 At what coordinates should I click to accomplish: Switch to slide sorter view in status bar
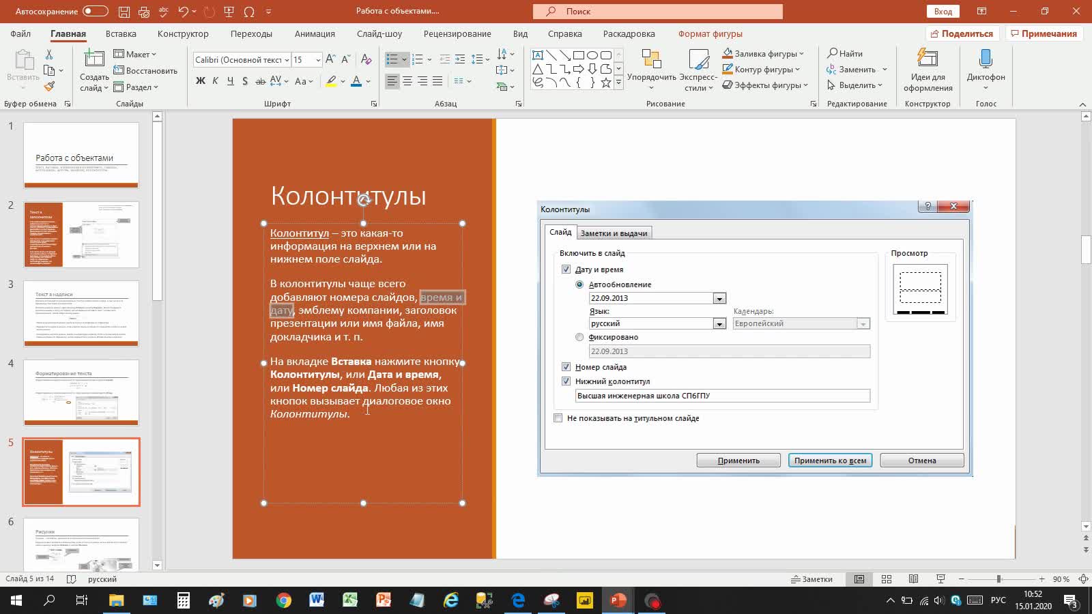point(887,579)
